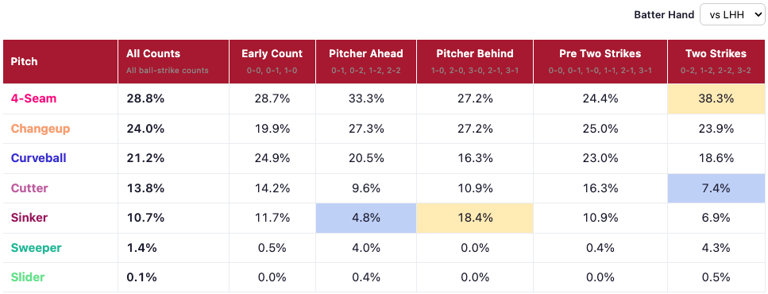Click the Two Strikes column header
Screen dimensions: 768x294
tap(716, 62)
